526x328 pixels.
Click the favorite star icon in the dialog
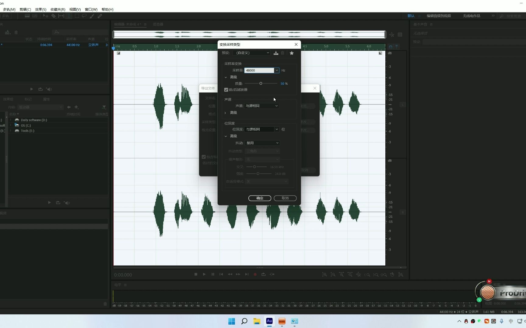tap(292, 53)
